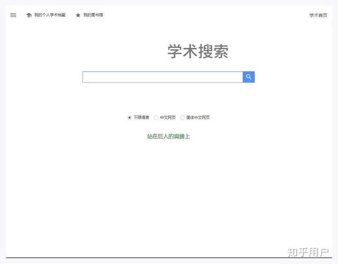Open 我的图书馆 link
The height and width of the screenshot is (264, 338).
pyautogui.click(x=93, y=15)
